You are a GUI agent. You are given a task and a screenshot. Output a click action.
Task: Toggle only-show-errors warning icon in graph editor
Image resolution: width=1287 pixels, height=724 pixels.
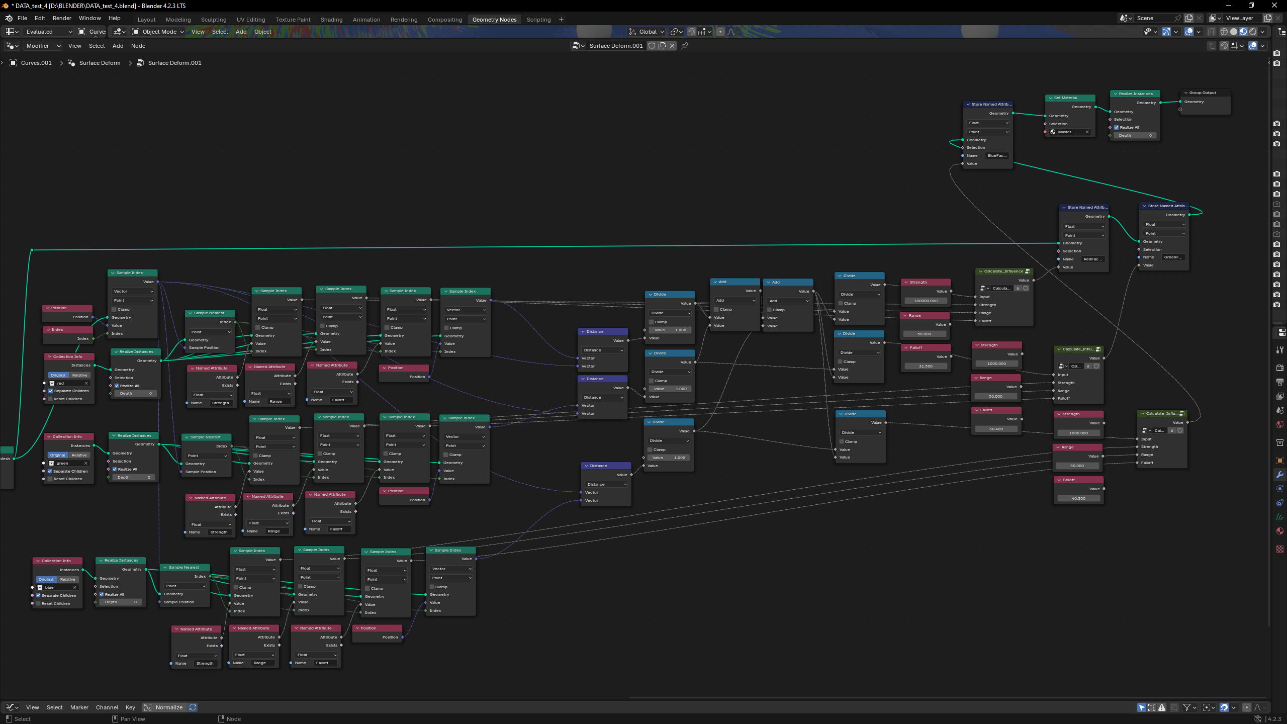pos(1162,707)
